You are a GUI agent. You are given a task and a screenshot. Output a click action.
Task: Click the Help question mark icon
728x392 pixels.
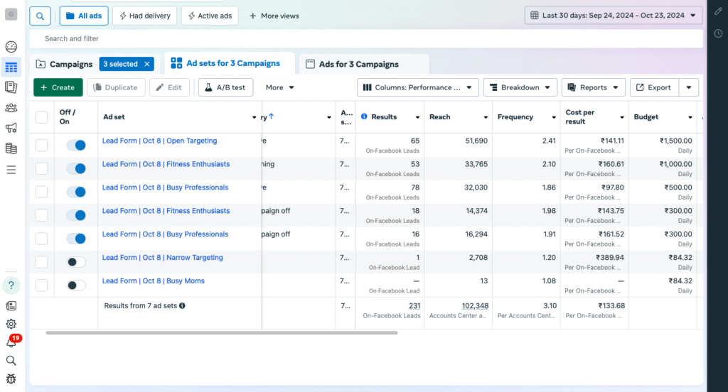(11, 285)
